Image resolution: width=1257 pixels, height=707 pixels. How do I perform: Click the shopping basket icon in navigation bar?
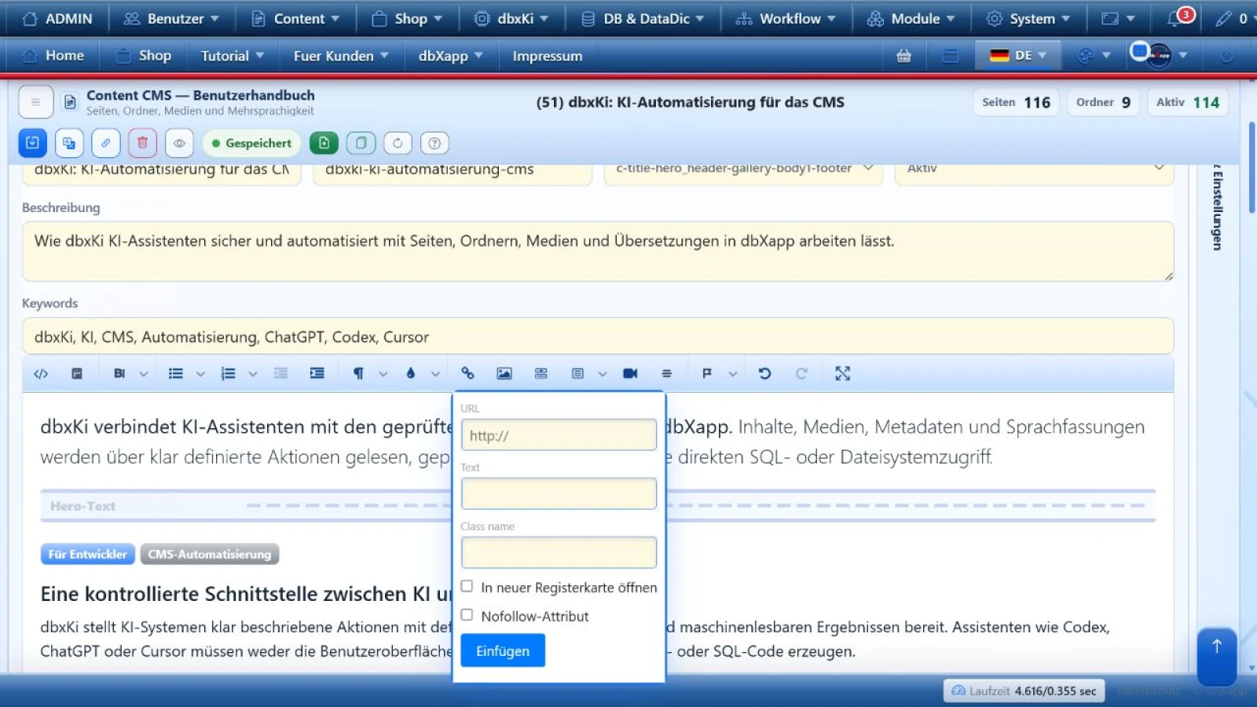tap(903, 56)
